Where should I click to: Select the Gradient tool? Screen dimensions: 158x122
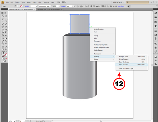(6, 38)
